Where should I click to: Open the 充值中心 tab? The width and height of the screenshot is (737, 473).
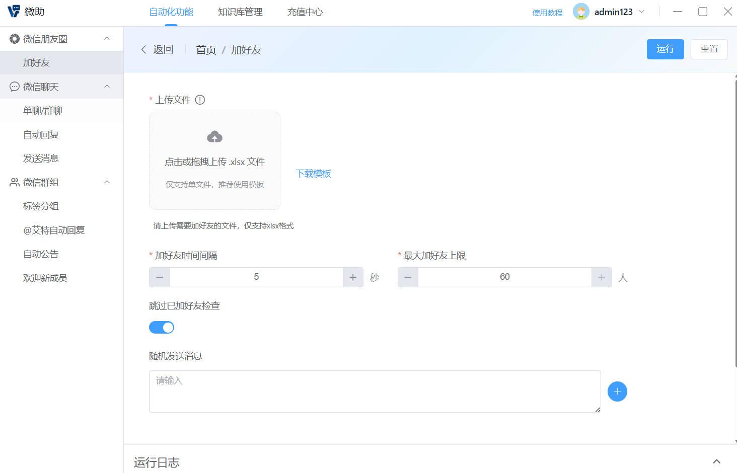(305, 12)
